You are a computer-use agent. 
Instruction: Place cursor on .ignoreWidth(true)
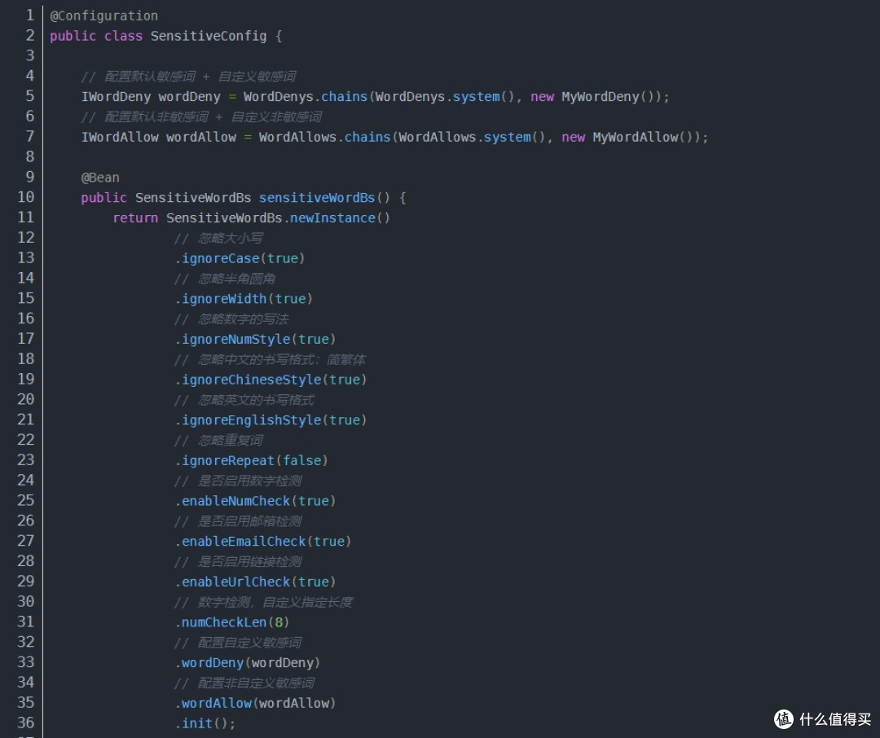[x=244, y=299]
